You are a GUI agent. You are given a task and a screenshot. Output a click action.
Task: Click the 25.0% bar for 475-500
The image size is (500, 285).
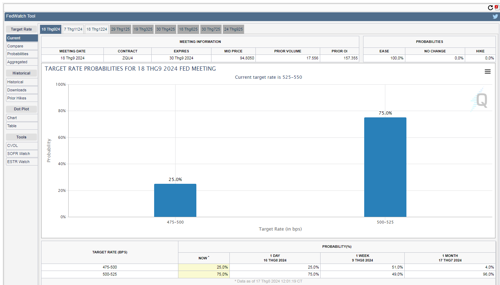(175, 200)
